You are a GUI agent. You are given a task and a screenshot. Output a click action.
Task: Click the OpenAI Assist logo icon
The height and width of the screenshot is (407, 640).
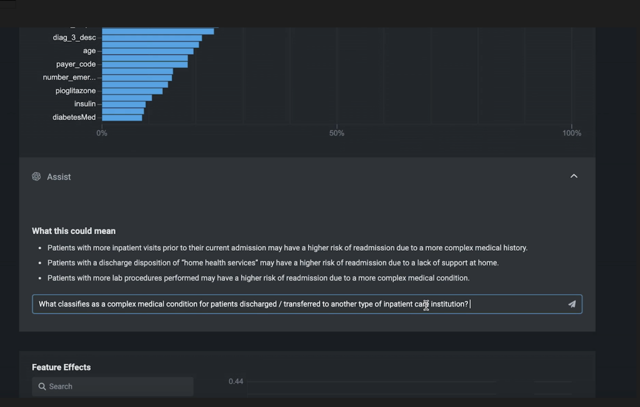36,176
